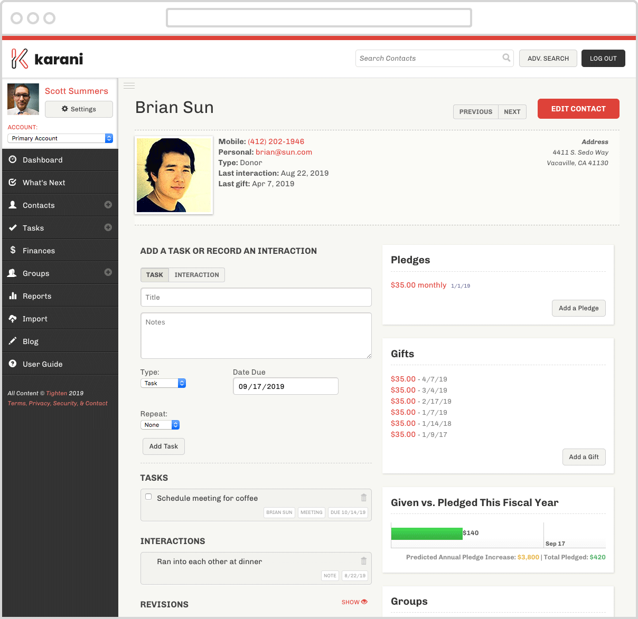The image size is (638, 619).
Task: Click the plus icon to add a Contact
Action: (x=107, y=205)
